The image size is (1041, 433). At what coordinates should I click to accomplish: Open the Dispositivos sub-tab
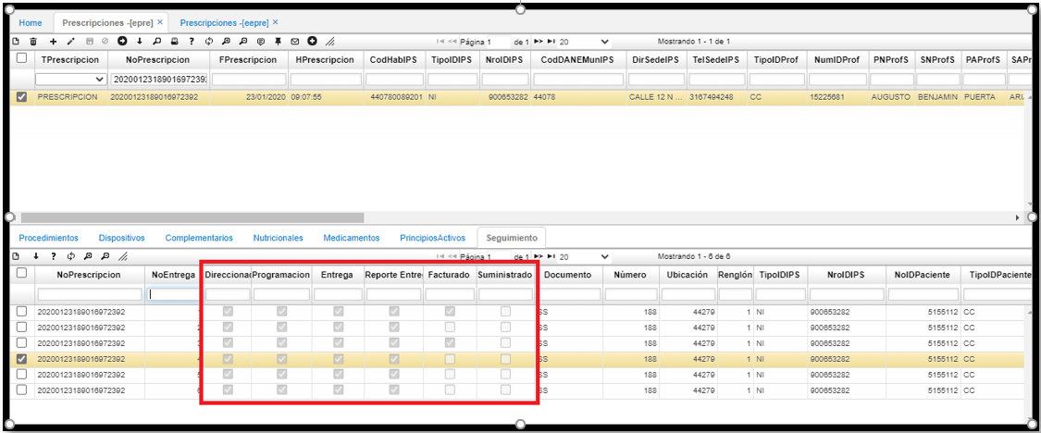tap(121, 238)
